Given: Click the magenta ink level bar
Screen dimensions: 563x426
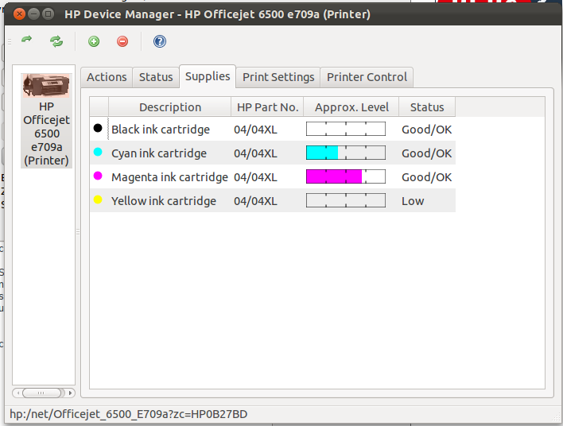Looking at the screenshot, I should (x=346, y=176).
